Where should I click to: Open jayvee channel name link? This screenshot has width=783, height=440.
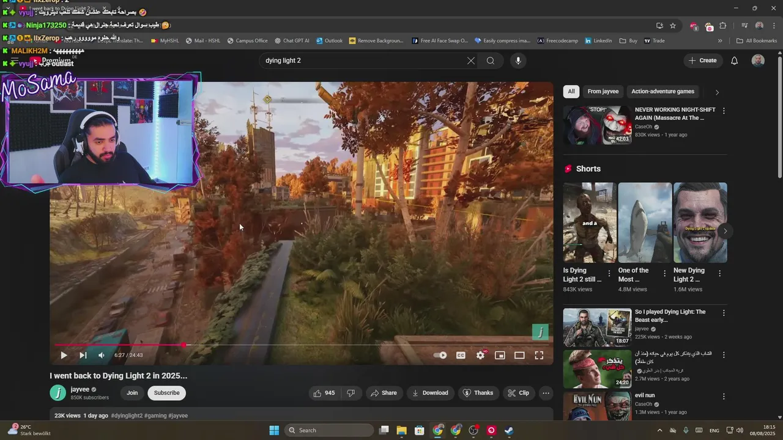coord(80,389)
